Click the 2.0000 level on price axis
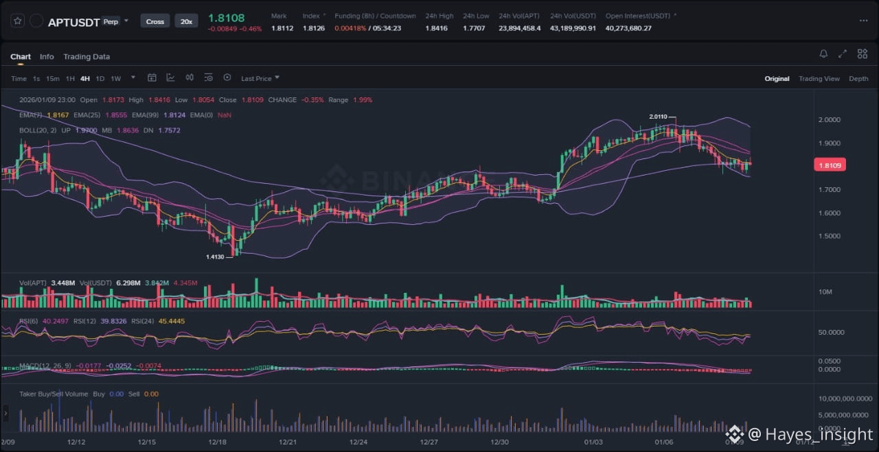 [828, 119]
